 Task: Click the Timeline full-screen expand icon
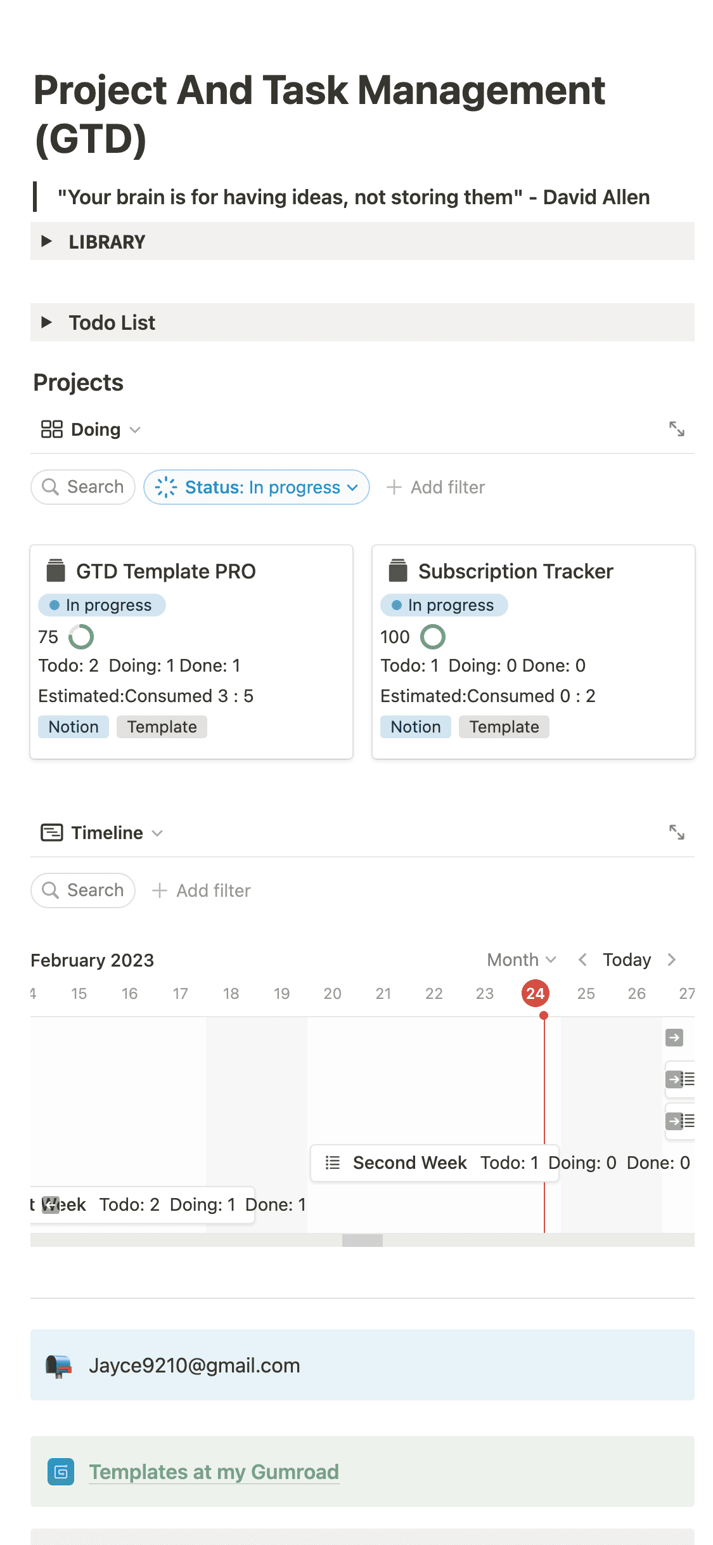[x=676, y=832]
